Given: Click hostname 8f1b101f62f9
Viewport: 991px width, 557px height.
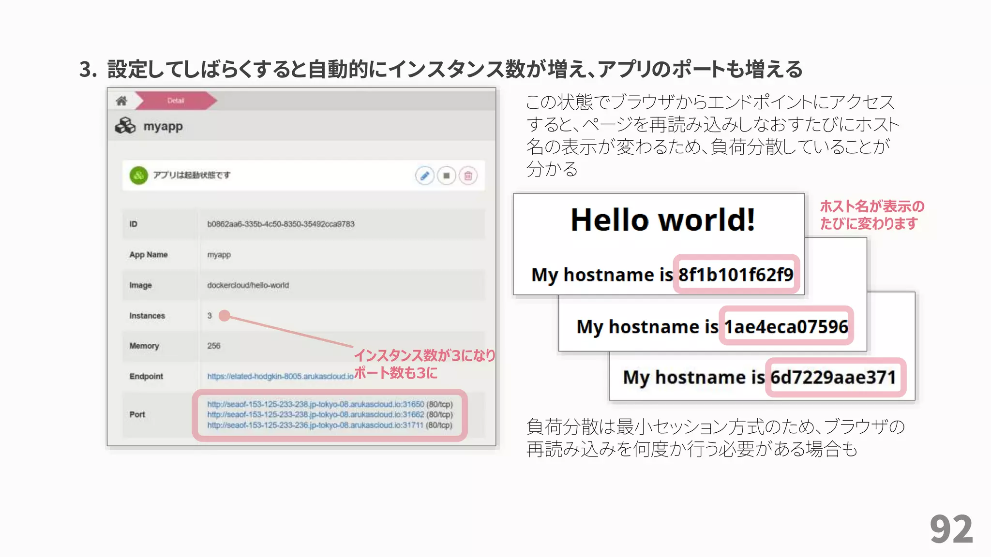Looking at the screenshot, I should [736, 274].
